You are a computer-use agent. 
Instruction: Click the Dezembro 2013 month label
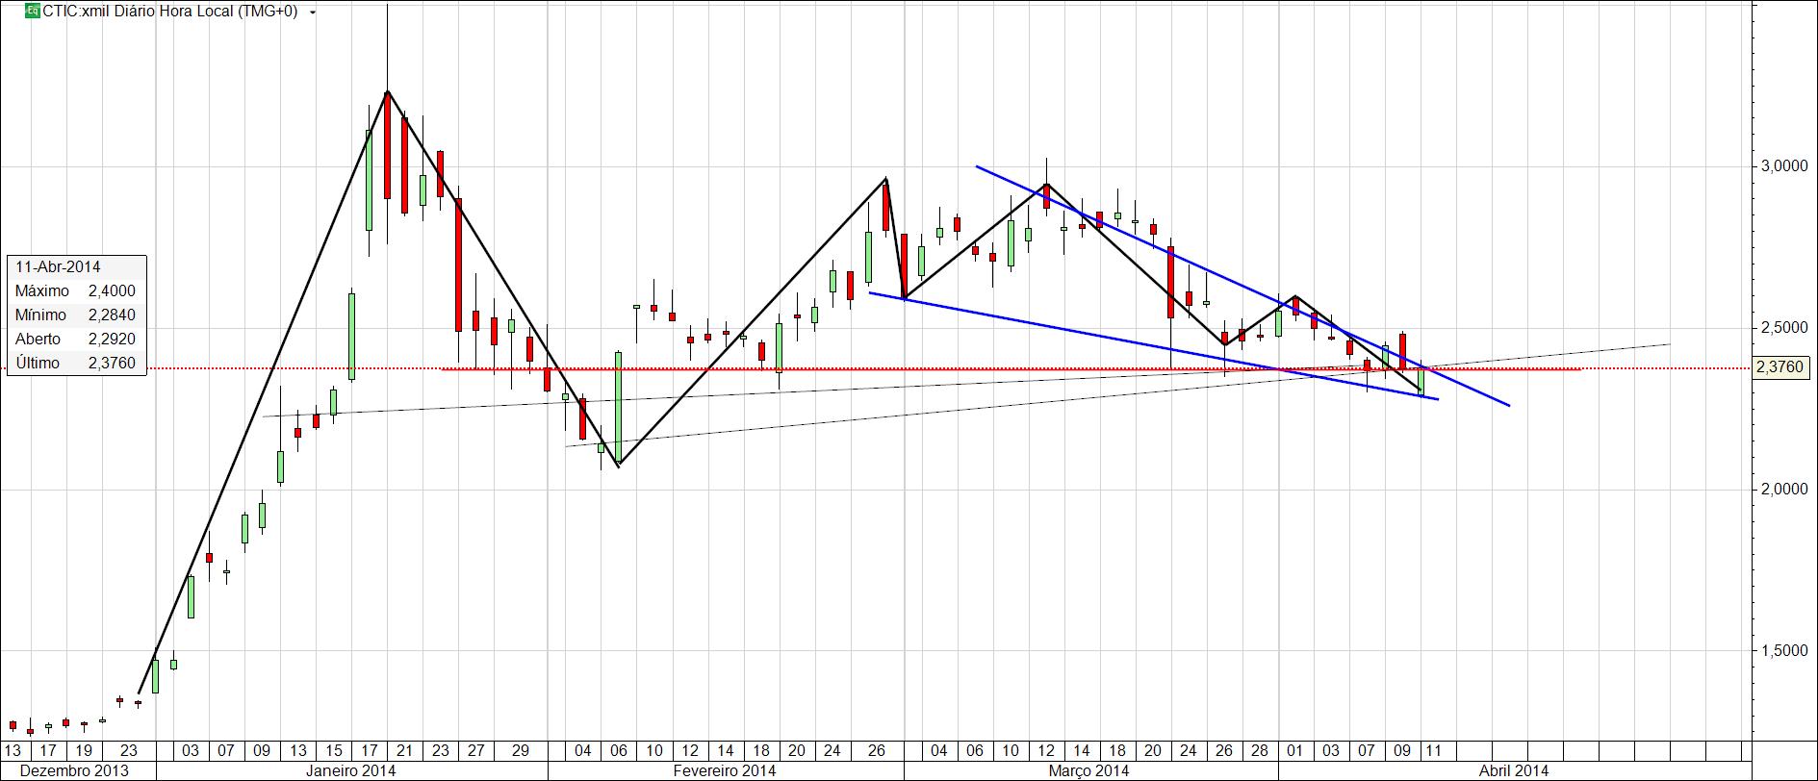click(73, 770)
